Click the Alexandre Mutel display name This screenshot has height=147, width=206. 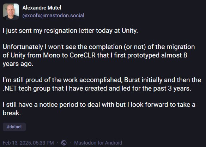click(42, 8)
